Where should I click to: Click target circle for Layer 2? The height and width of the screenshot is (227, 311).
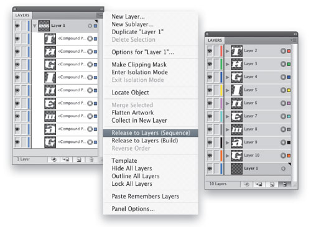click(283, 51)
